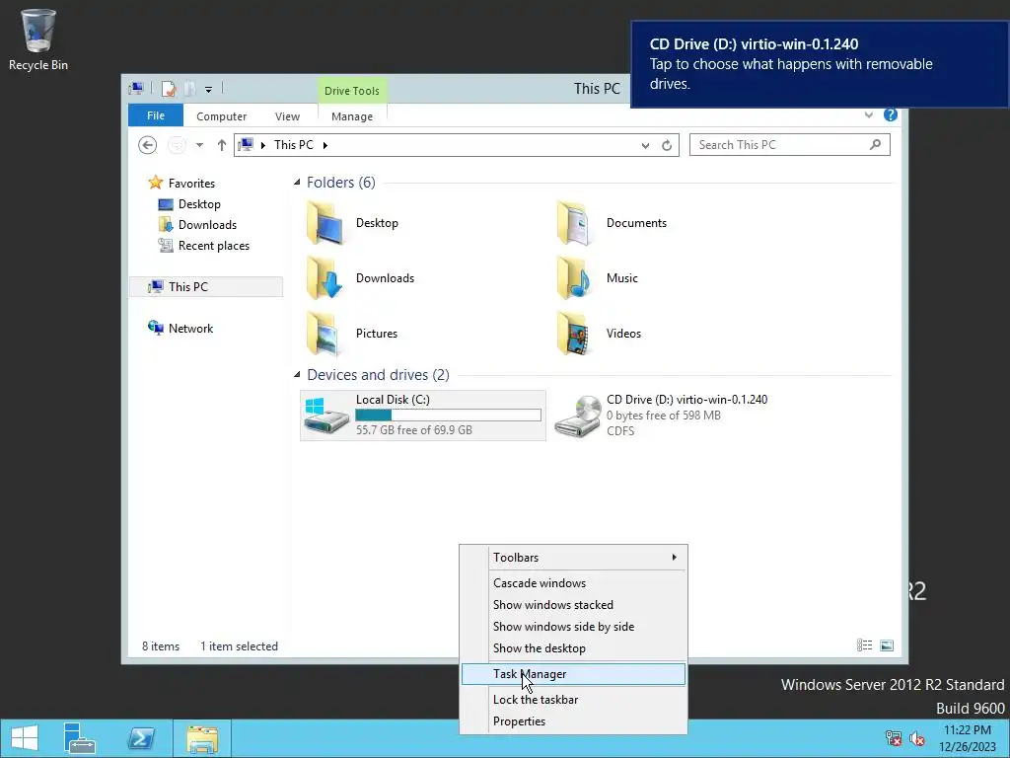
Task: Click the Properties quick access toolbar icon
Action: [168, 89]
